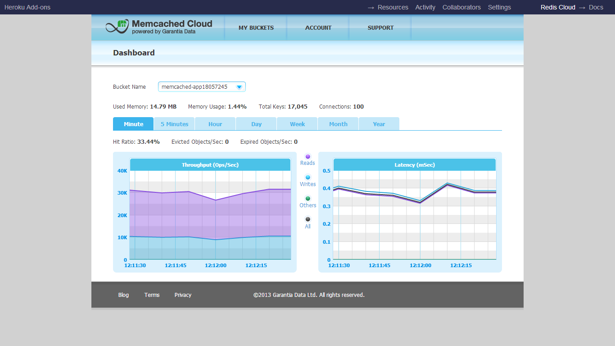Switch to the Year tab
This screenshot has height=346, width=615.
(379, 124)
